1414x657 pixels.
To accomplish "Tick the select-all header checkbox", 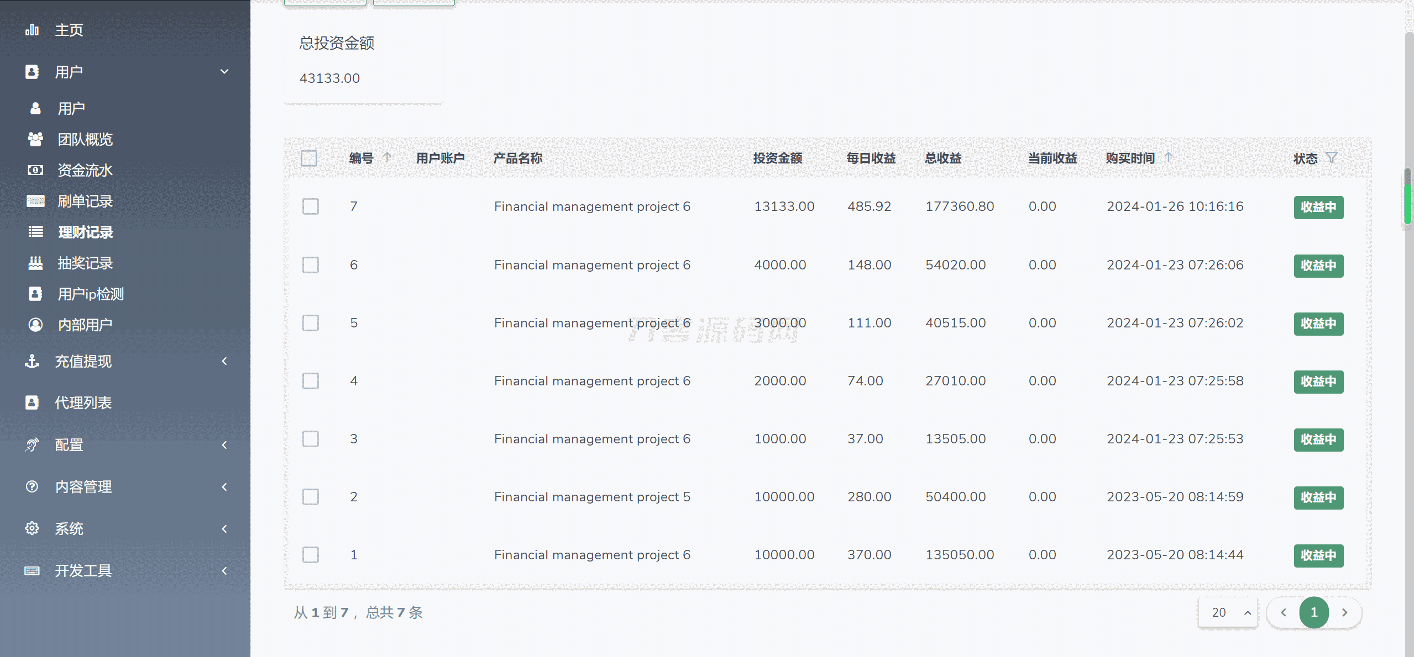I will point(309,158).
